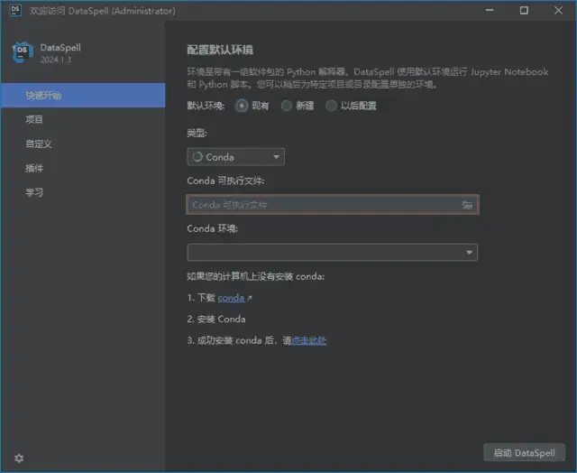Viewport: 577px width, 473px height.
Task: Follow the conda download link
Action: coord(231,298)
